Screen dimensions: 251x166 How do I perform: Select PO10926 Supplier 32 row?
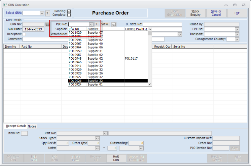coord(108,81)
